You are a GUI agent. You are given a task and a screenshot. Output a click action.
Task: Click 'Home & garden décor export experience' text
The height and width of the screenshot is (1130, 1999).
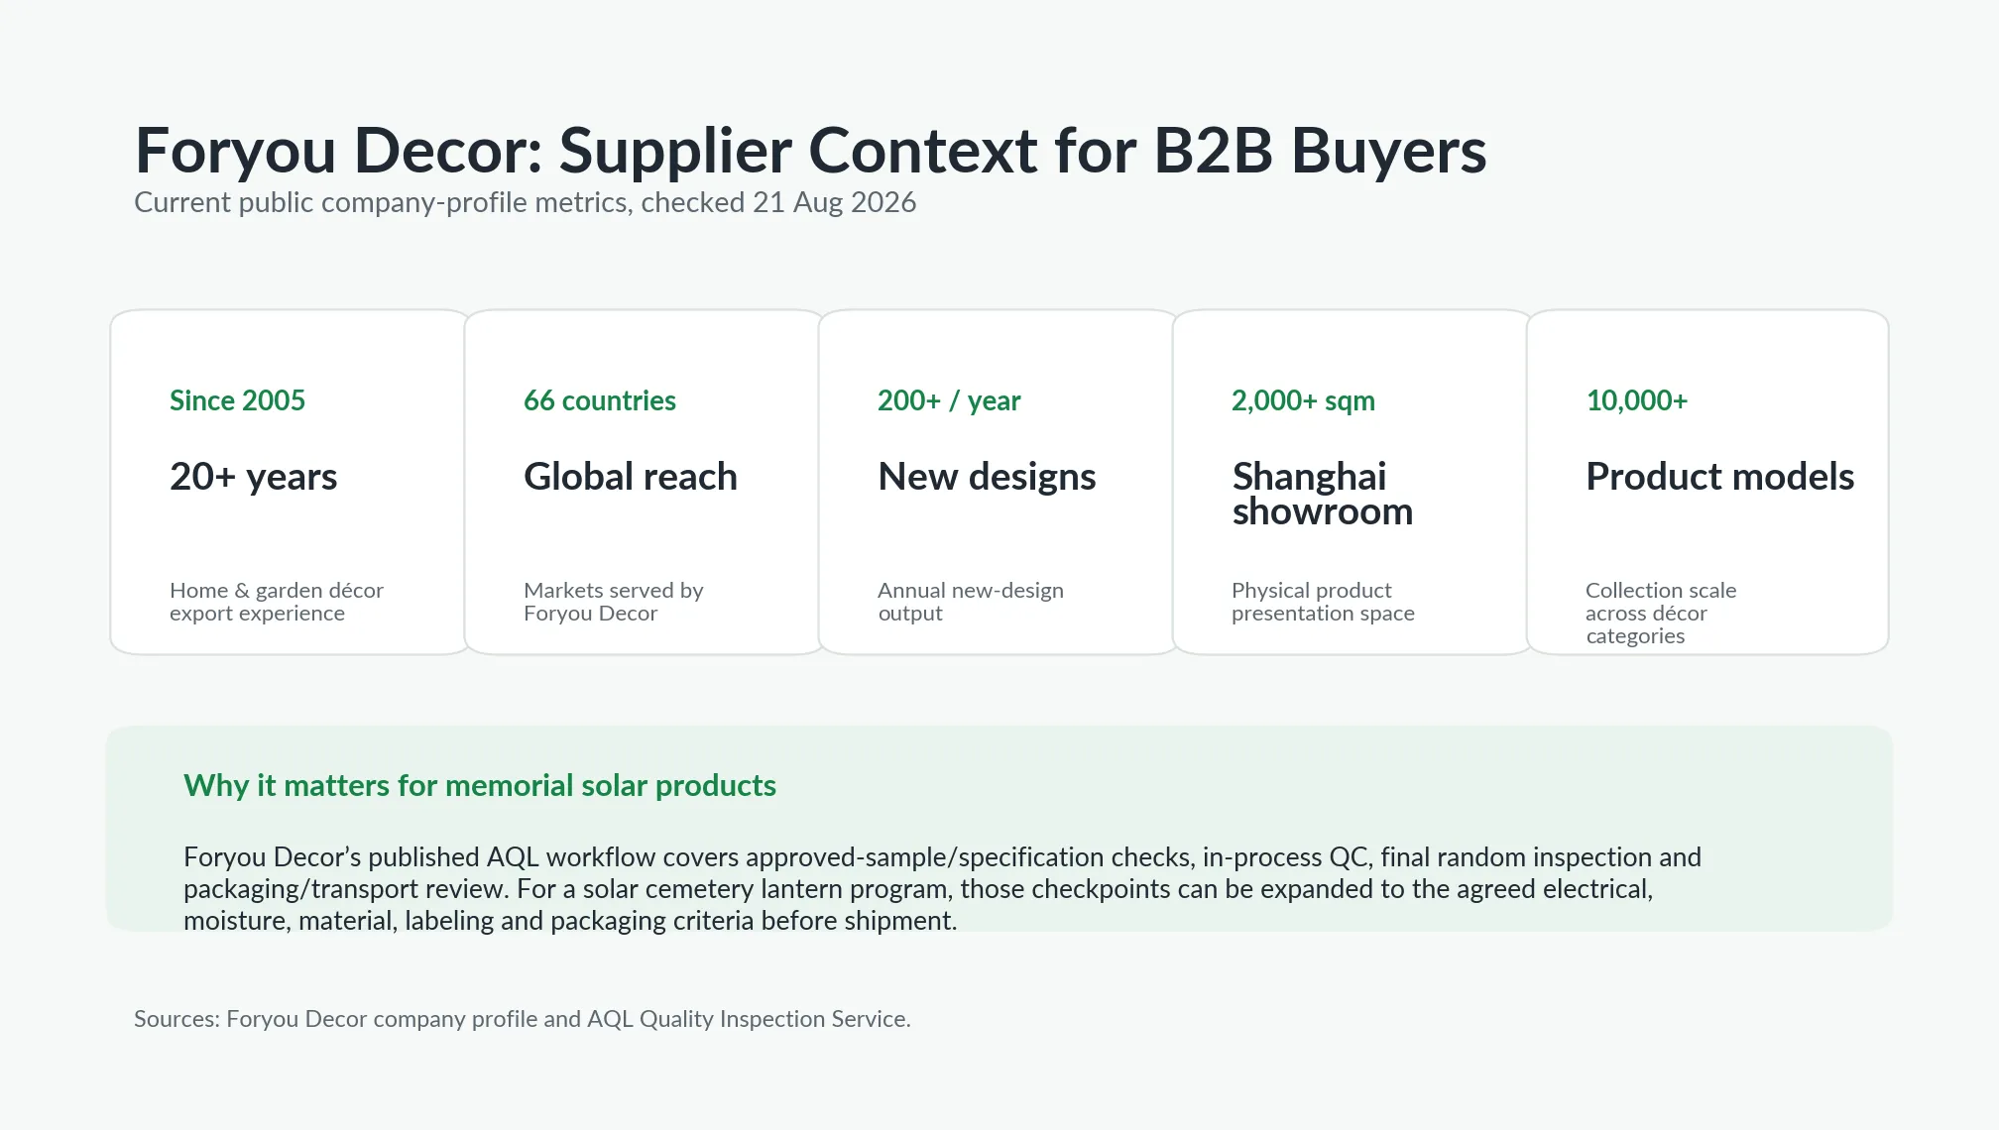click(276, 602)
